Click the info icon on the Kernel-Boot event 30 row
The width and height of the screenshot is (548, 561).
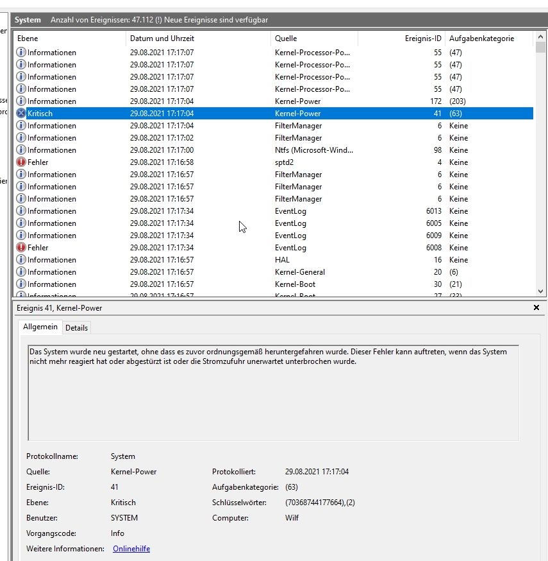click(21, 284)
